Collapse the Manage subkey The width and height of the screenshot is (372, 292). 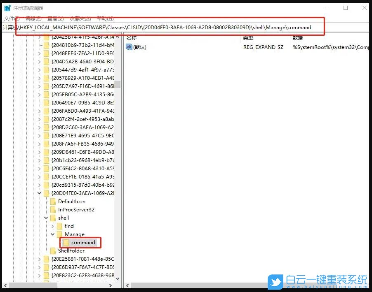52,234
